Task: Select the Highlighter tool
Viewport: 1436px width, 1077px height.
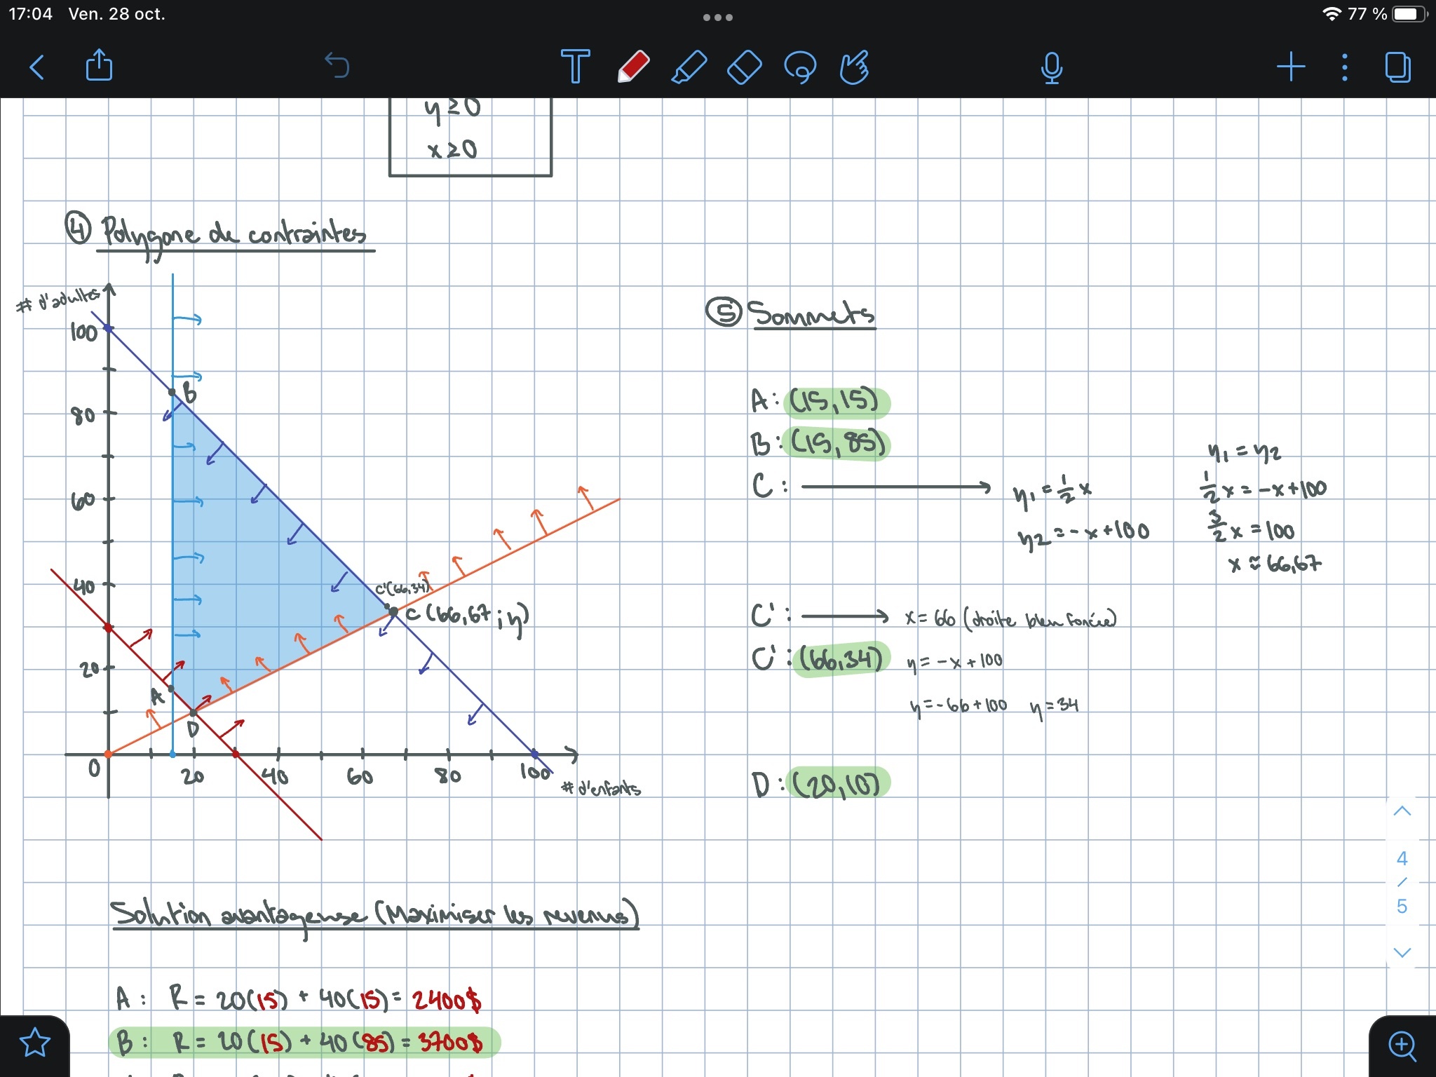Action: click(x=689, y=68)
